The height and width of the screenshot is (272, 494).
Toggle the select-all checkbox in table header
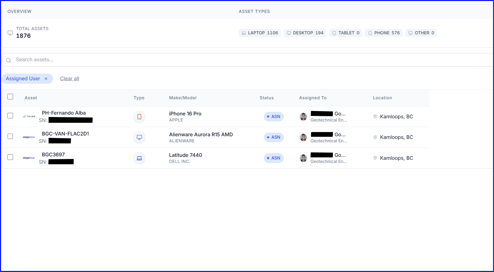click(10, 97)
